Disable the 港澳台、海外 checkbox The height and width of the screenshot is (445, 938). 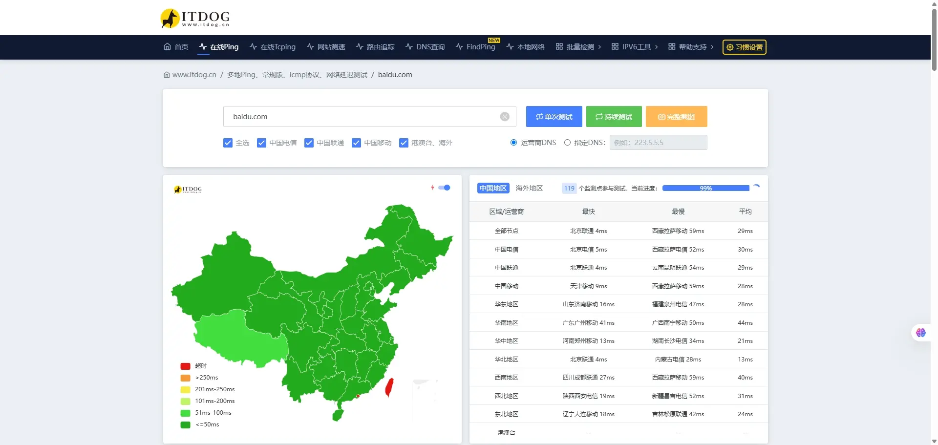404,143
